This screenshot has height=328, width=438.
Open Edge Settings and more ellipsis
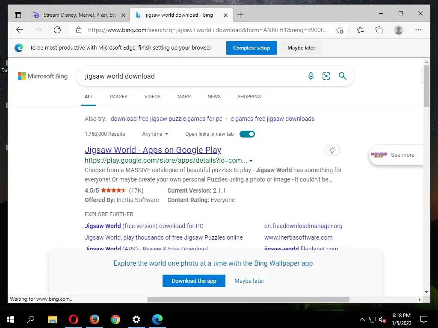pos(418,30)
